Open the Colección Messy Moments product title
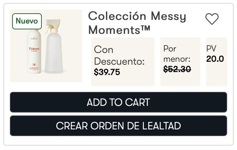This screenshot has height=150, width=237. [137, 22]
